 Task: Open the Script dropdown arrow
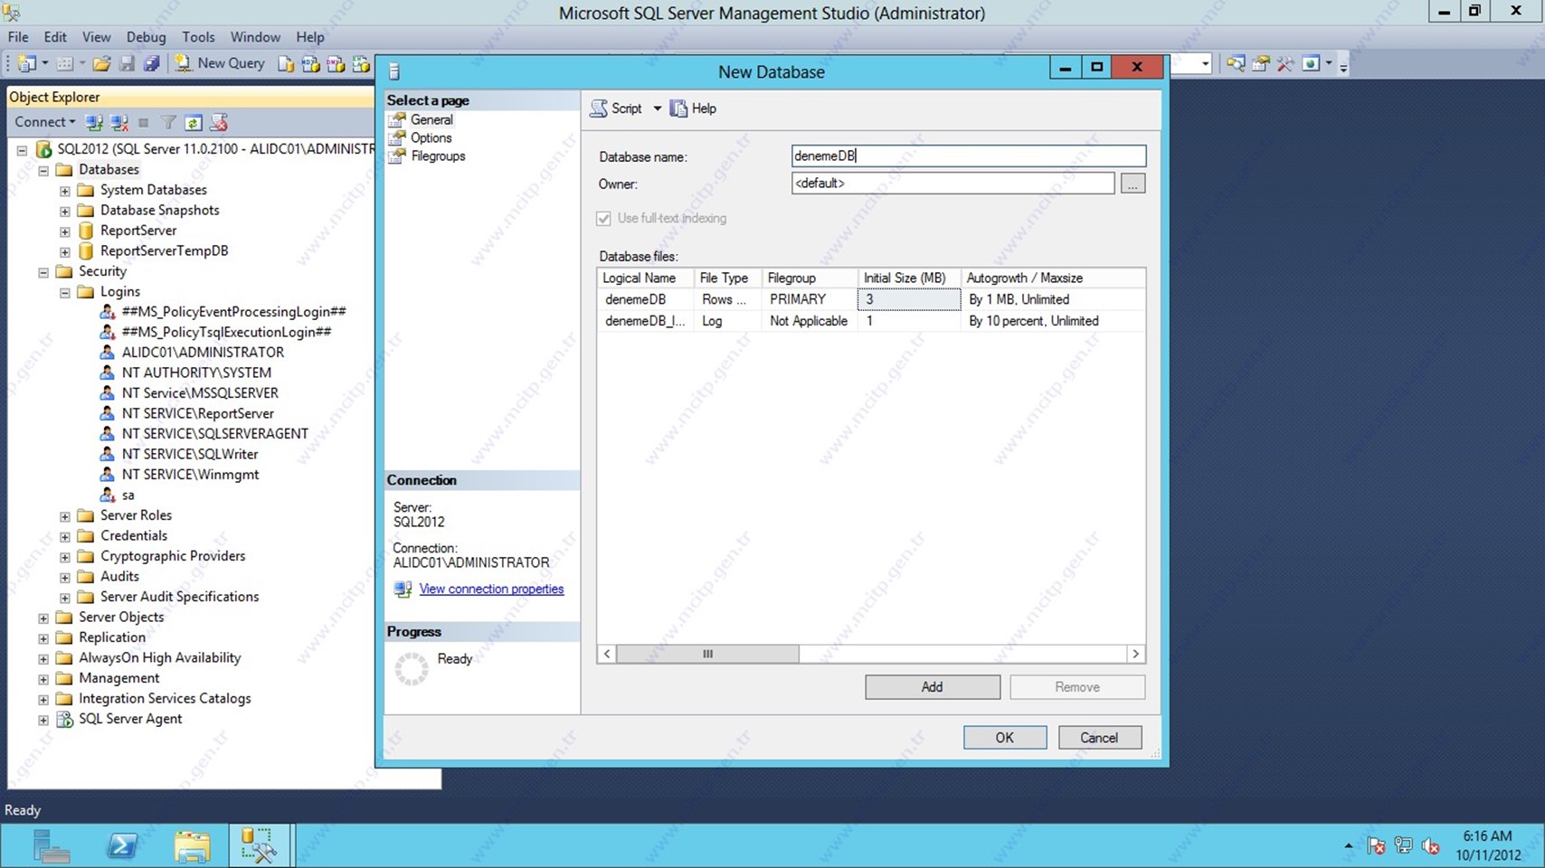658,108
